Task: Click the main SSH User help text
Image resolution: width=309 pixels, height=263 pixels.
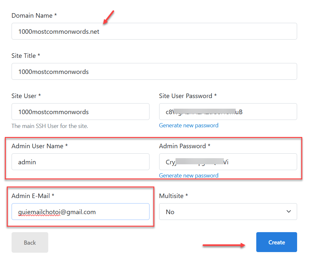Action: coord(50,126)
